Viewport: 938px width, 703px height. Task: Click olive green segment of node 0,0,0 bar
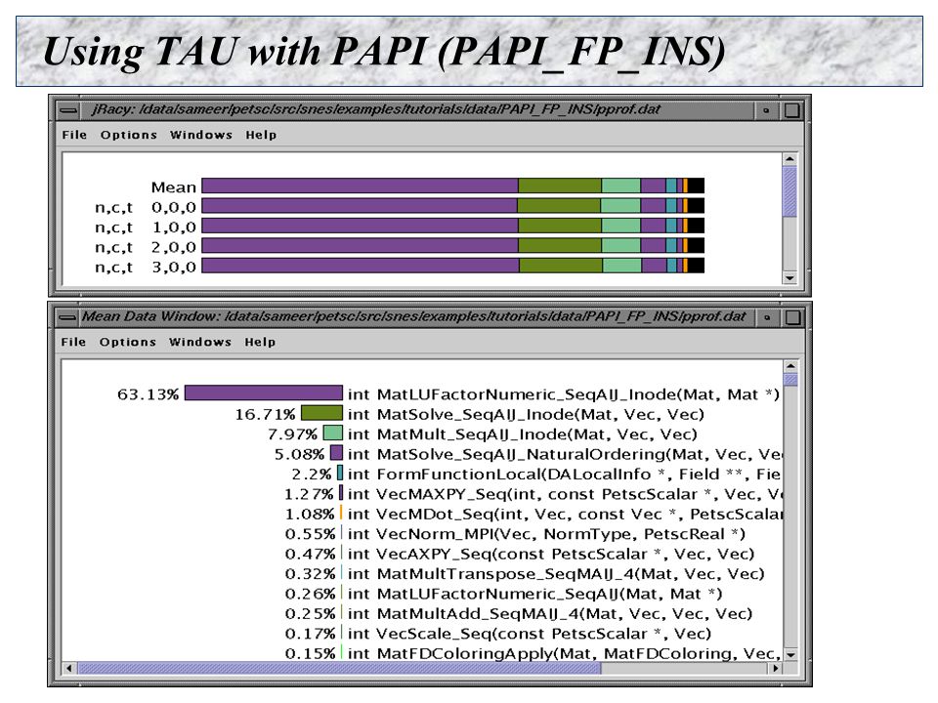click(x=559, y=206)
